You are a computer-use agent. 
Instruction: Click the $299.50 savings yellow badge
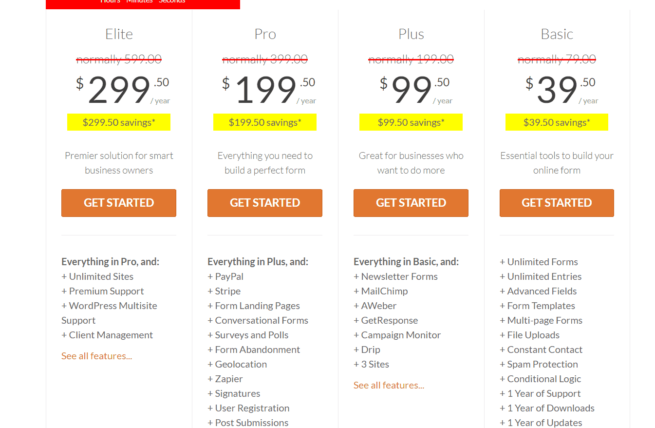(119, 122)
